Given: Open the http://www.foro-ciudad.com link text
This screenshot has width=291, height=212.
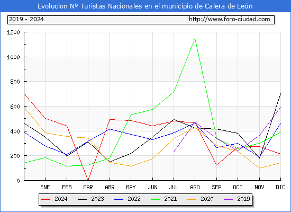Looking at the screenshot, I should [x=230, y=19].
